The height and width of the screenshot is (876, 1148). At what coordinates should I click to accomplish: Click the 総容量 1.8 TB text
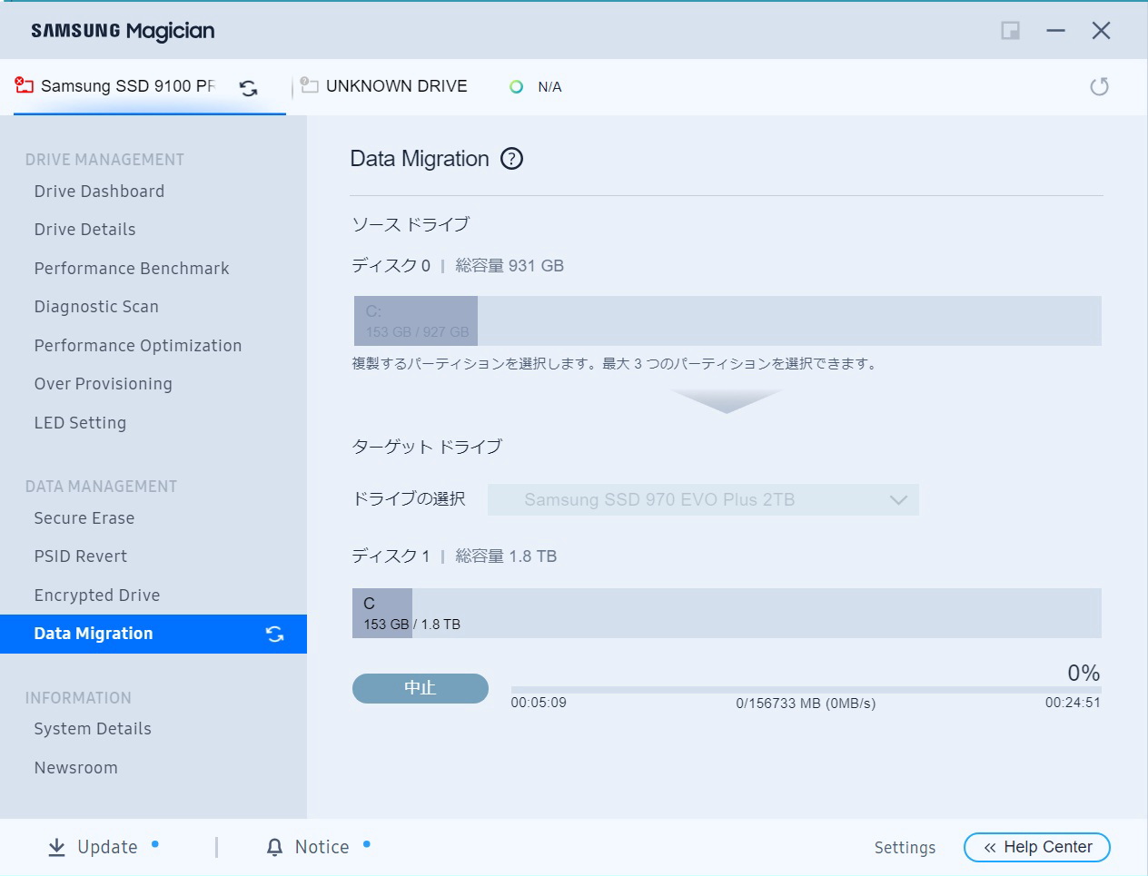coord(506,556)
